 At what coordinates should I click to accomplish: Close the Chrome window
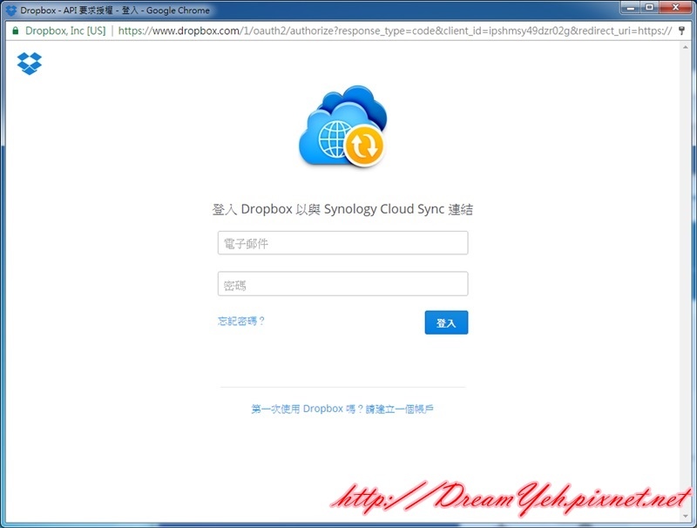coord(675,8)
